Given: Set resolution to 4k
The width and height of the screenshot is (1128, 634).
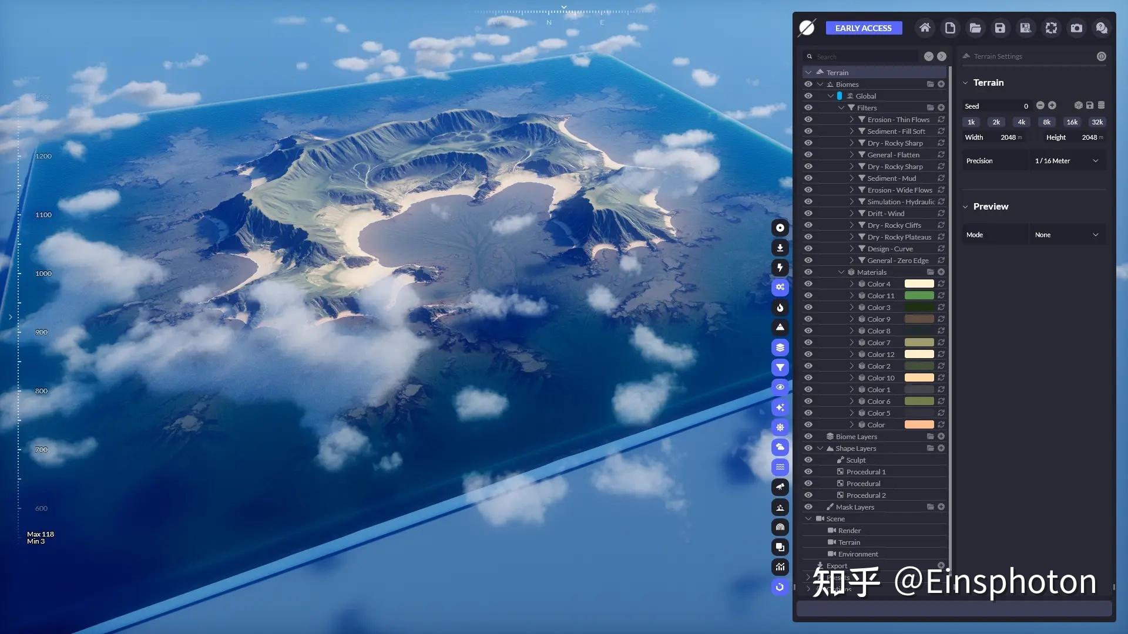Looking at the screenshot, I should coord(1021,122).
